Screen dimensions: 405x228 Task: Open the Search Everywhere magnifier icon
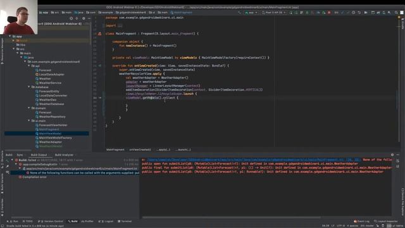(x=396, y=13)
